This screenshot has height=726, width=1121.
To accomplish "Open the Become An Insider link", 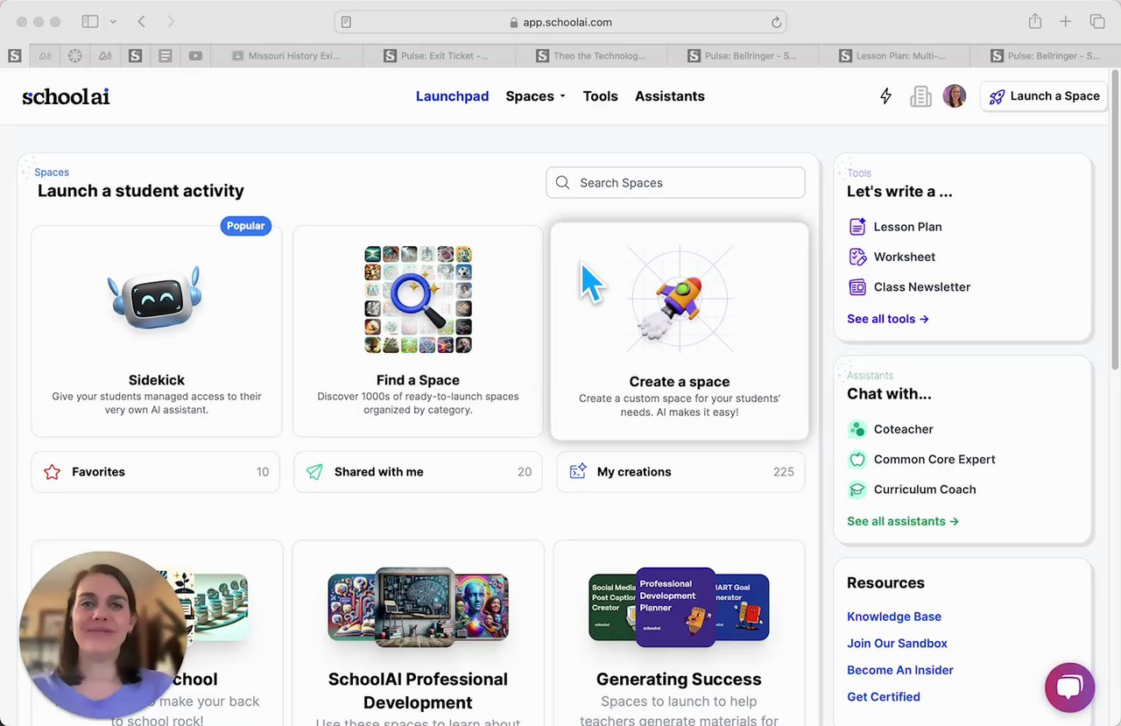I will click(899, 670).
